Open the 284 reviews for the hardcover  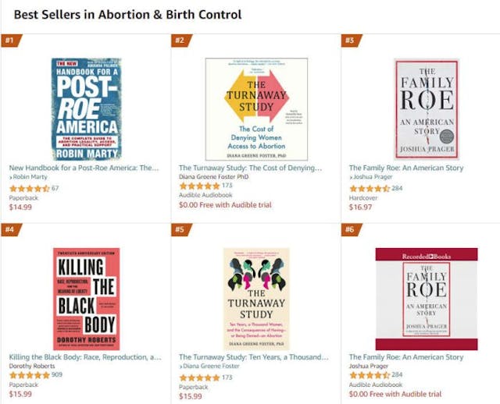(397, 188)
